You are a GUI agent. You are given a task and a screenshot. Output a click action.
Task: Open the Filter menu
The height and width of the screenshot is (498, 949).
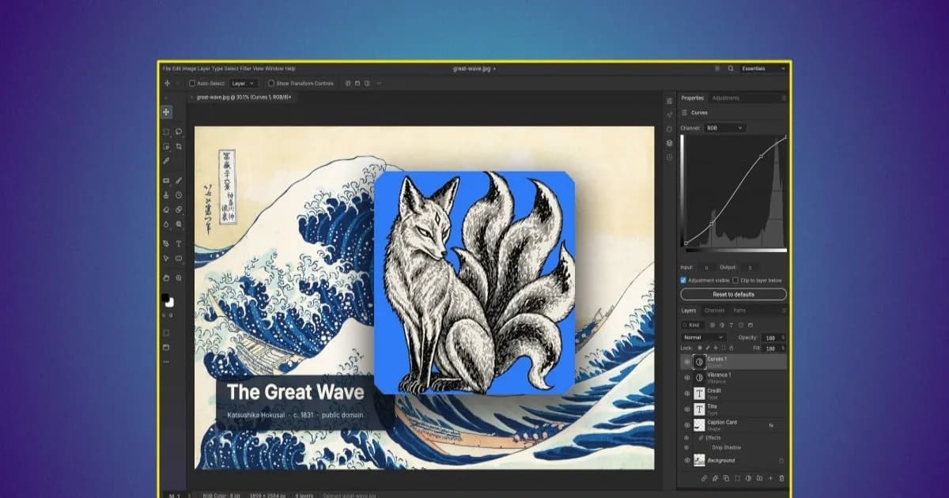pyautogui.click(x=246, y=69)
